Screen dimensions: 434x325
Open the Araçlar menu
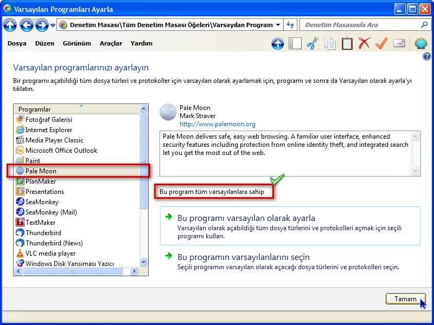coord(111,43)
